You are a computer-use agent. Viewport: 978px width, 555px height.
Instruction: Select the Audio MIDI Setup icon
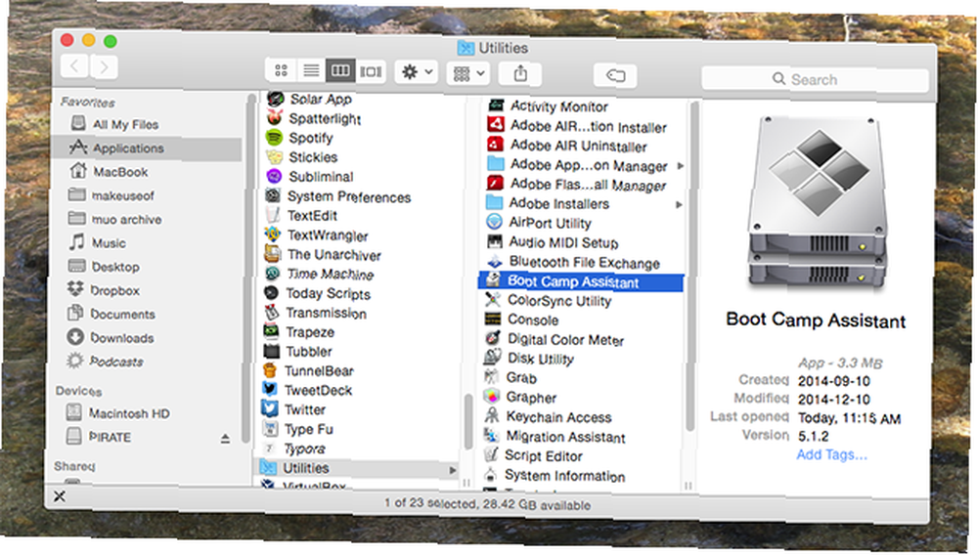(494, 241)
